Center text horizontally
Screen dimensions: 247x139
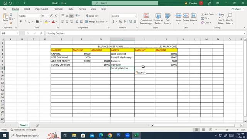(67, 22)
